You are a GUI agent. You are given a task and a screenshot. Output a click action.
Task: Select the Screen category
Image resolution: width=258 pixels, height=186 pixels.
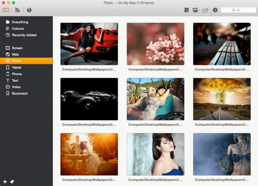coord(26,48)
